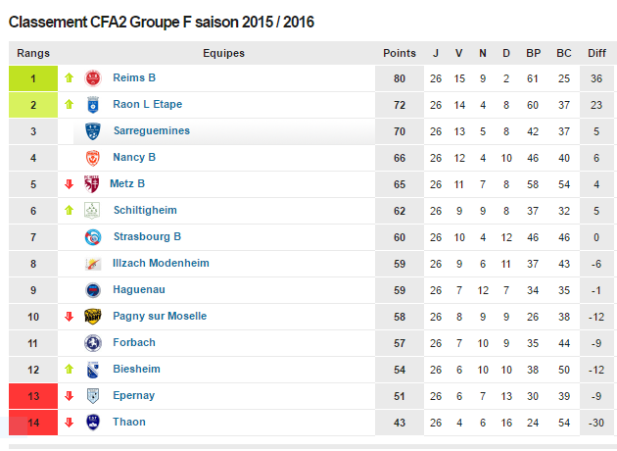Click the Metz B club logo

coord(92,184)
